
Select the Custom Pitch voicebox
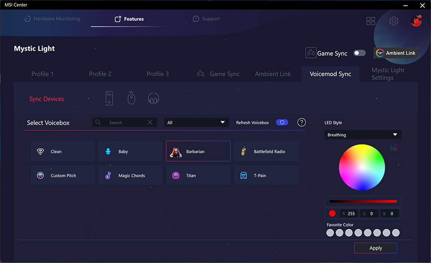[63, 175]
